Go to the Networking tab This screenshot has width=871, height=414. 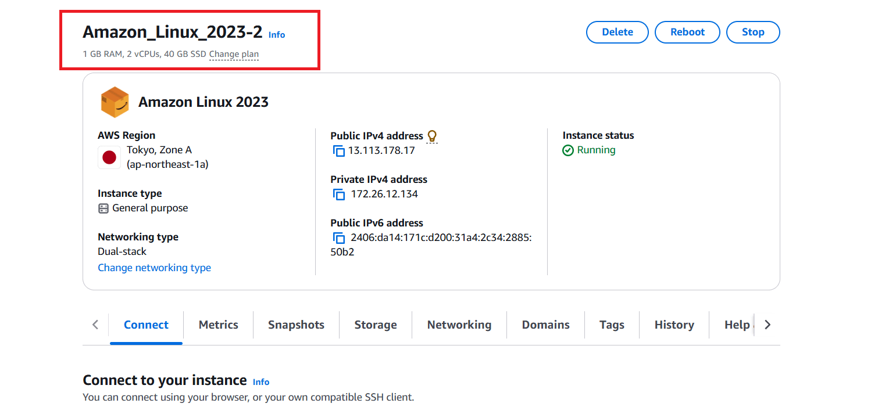pyautogui.click(x=459, y=325)
